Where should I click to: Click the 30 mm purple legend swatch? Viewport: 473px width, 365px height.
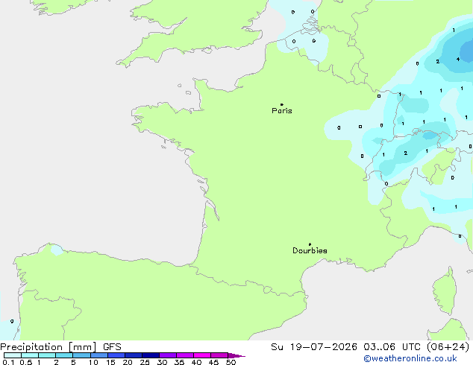pos(168,355)
